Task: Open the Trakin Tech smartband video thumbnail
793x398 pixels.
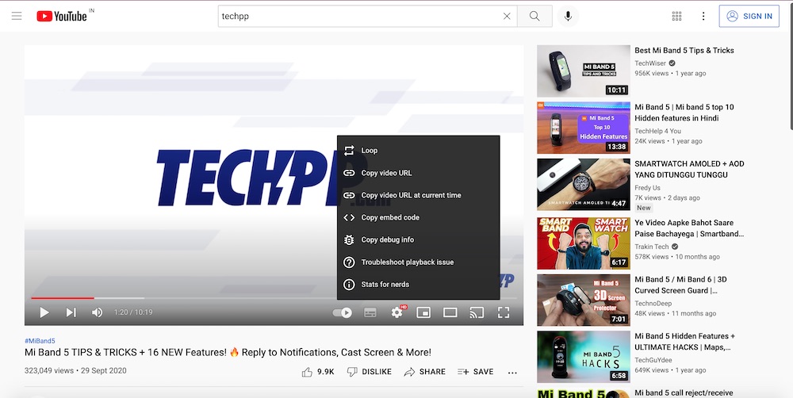Action: click(584, 243)
